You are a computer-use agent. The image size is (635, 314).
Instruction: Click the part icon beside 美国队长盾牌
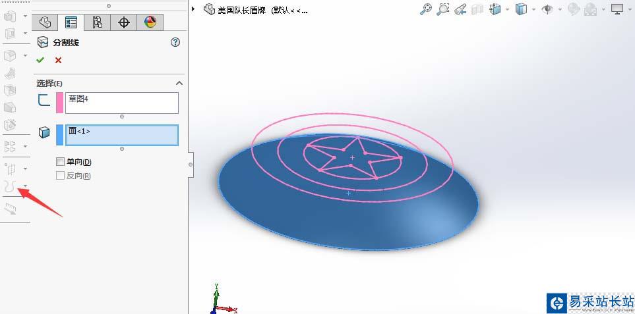(210, 9)
